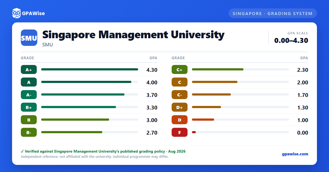329x172 pixels.
Task: Click the C+ progress bar
Action: [x=240, y=69]
